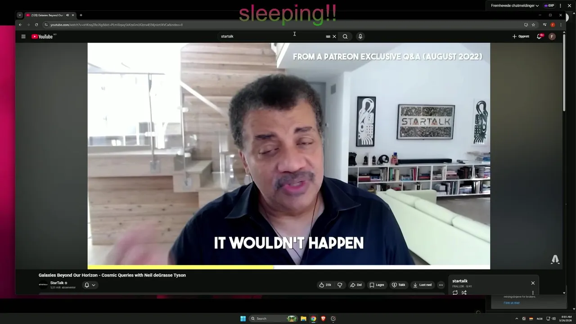
Task: Download the video with Last ned
Action: (423, 285)
